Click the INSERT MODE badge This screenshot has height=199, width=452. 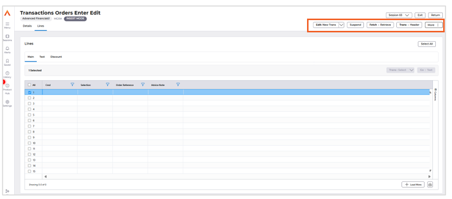[75, 19]
